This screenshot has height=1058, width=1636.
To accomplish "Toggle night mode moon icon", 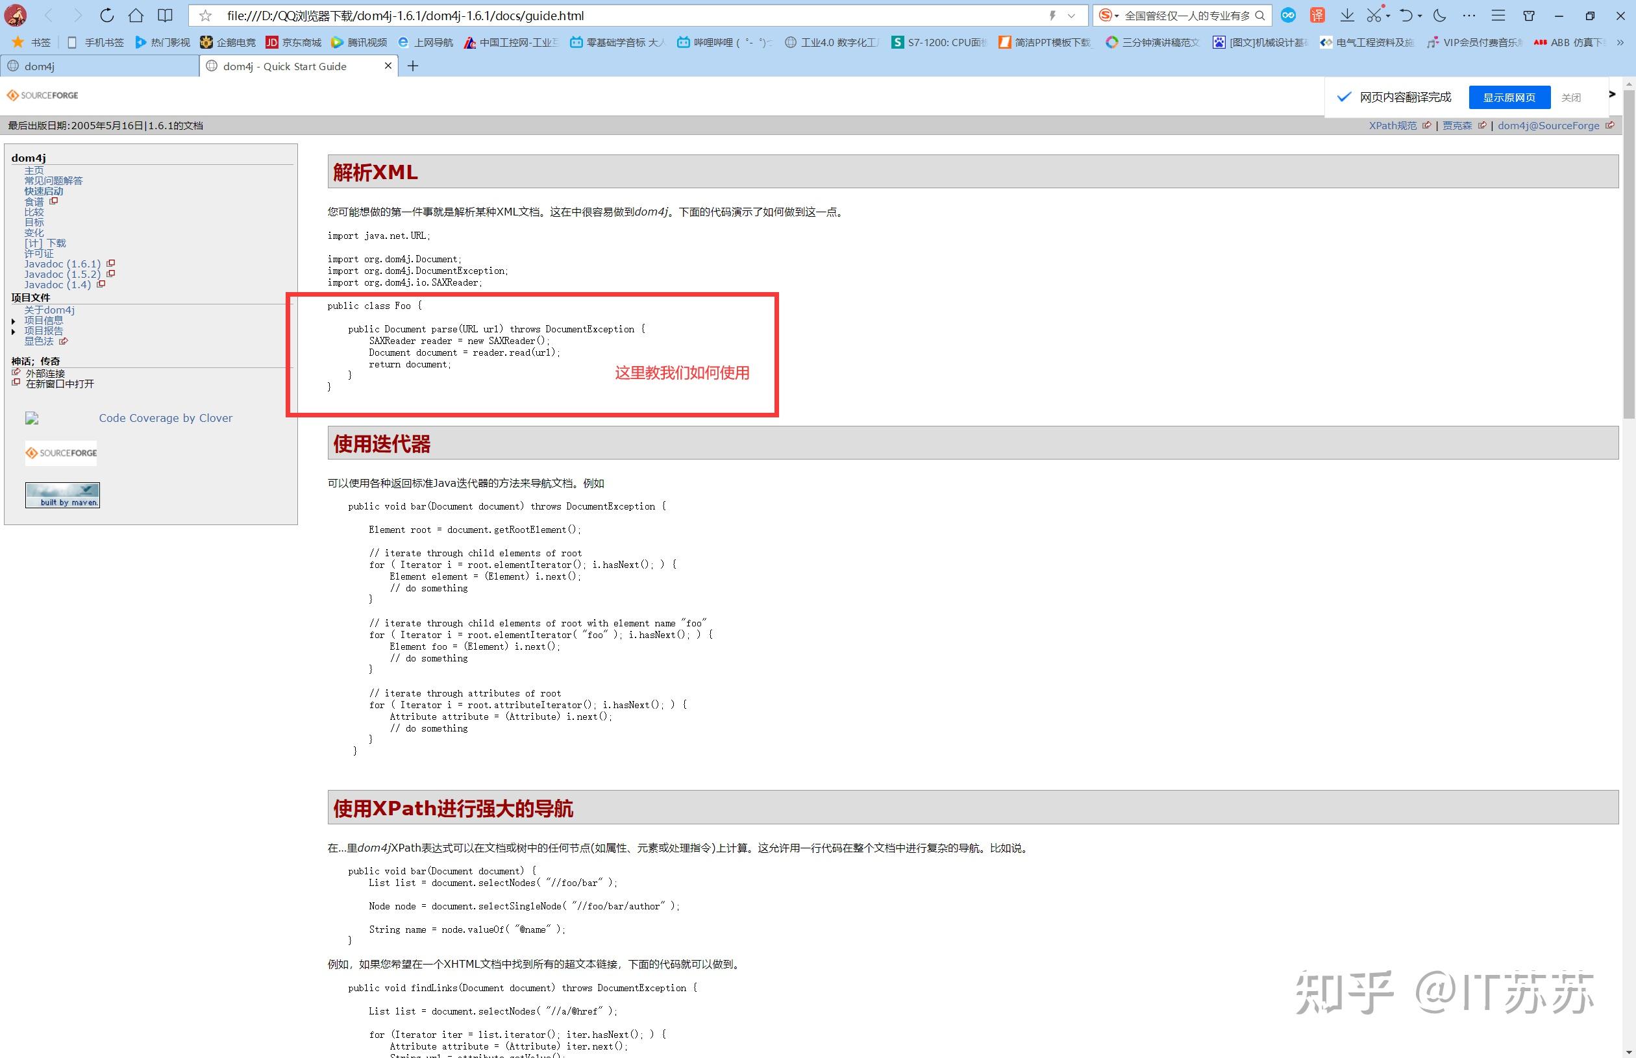I will coord(1439,15).
